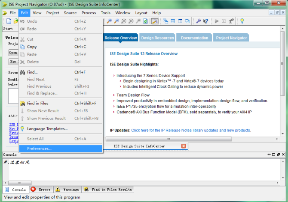The image size is (288, 202).
Task: Open the Source menu
Action: click(x=70, y=13)
